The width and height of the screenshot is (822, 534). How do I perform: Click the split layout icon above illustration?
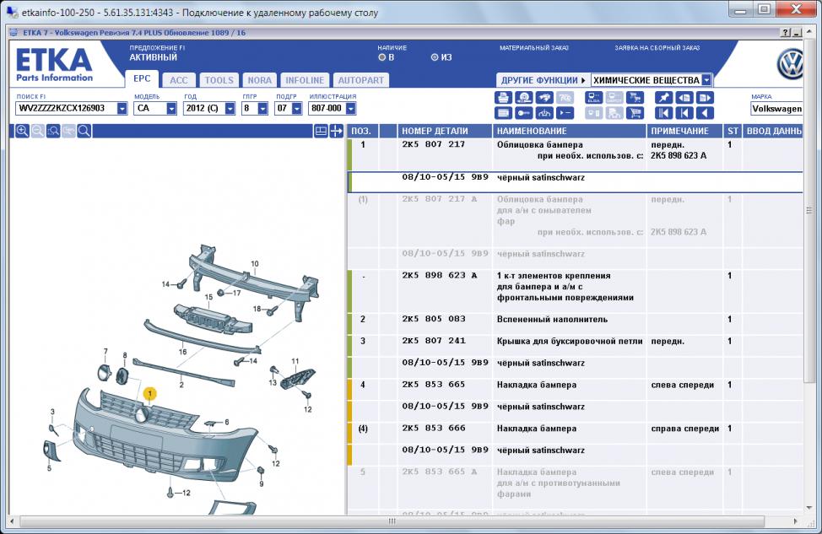321,131
